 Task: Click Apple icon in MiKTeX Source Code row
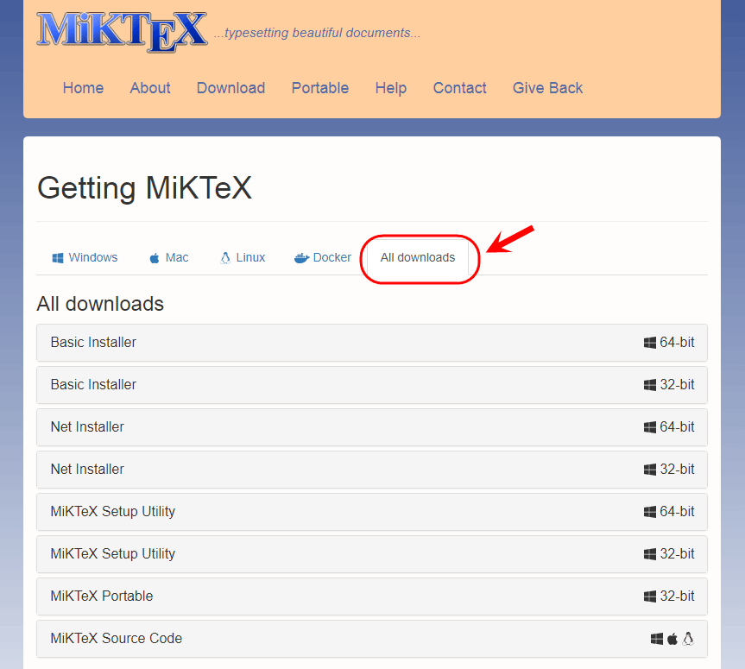pos(672,639)
